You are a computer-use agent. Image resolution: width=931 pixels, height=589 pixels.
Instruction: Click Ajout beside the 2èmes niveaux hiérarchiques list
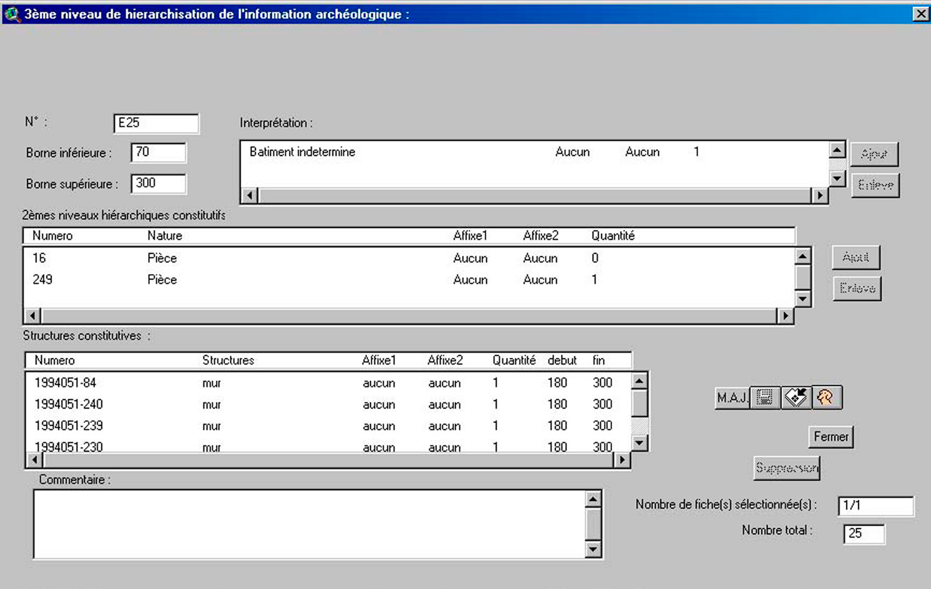point(856,257)
